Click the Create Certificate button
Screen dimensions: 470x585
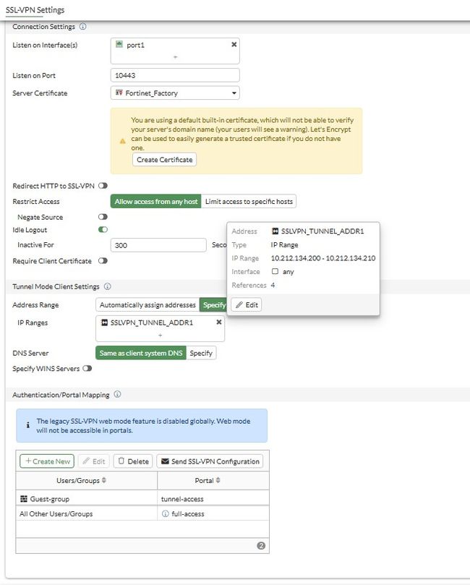164,159
